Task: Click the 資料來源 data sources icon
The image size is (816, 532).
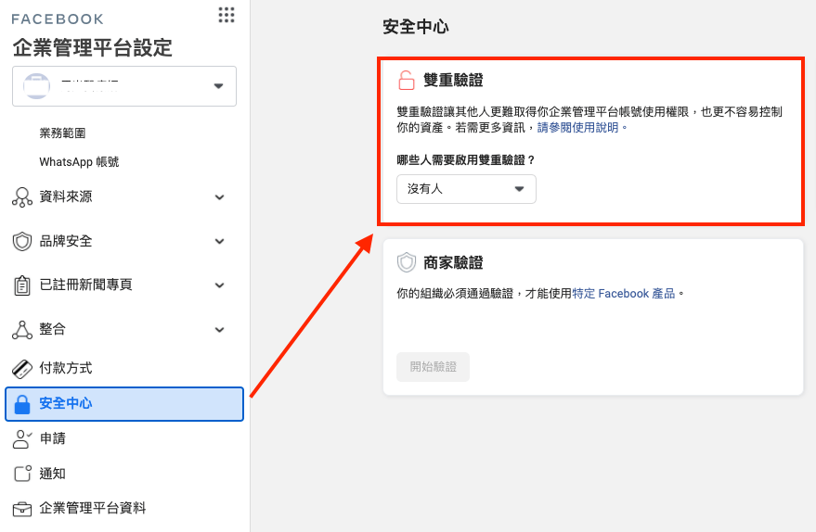Action: [x=22, y=196]
